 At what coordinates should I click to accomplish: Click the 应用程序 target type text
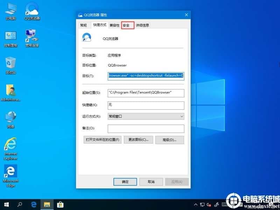pos(114,56)
